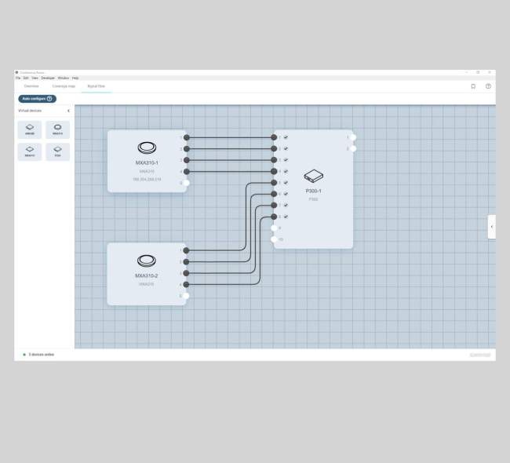Select P300-1 input port 5
The image size is (510, 463).
click(274, 183)
